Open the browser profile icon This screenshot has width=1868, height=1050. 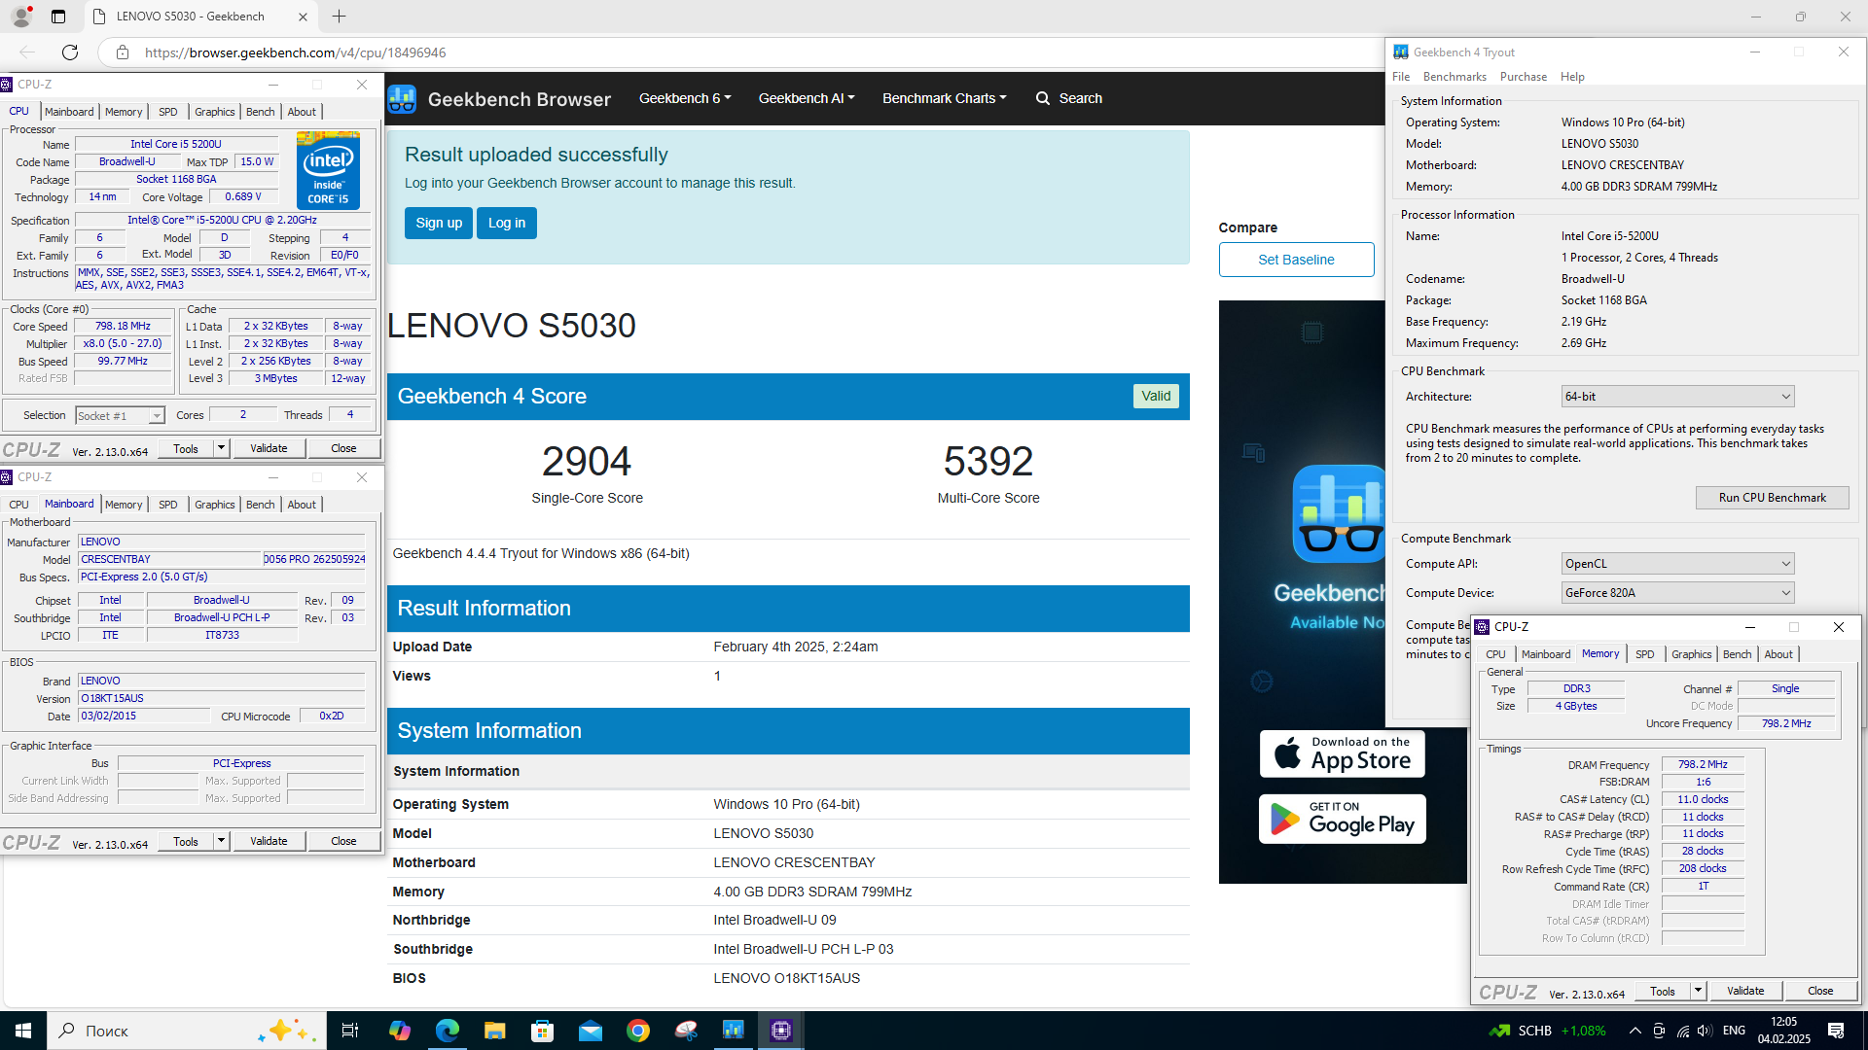tap(20, 17)
